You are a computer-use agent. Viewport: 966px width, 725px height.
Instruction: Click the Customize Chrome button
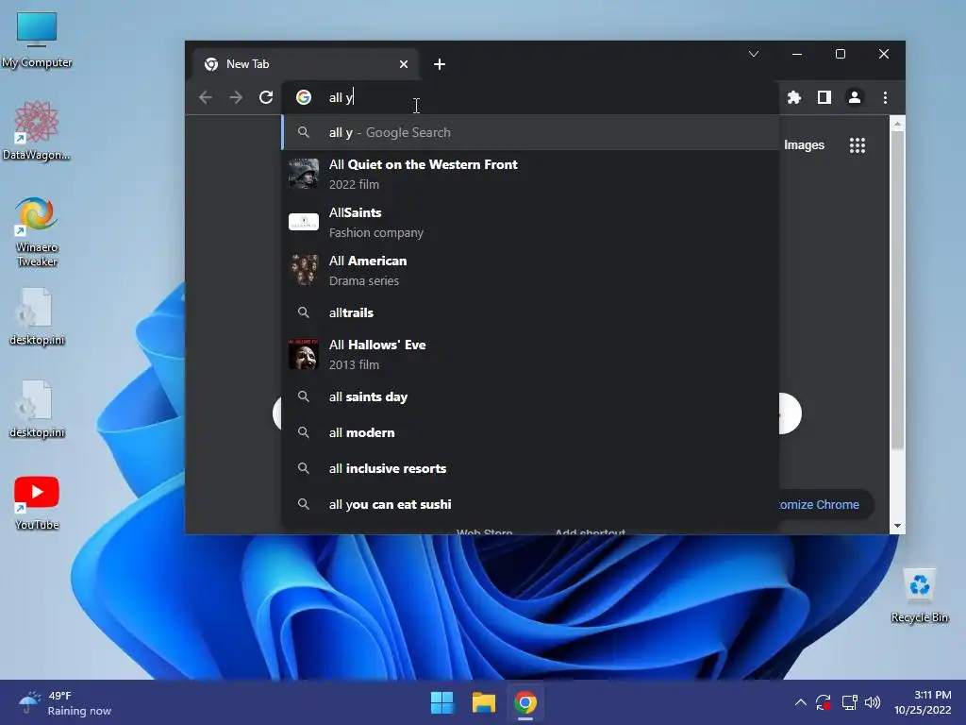[x=825, y=504]
